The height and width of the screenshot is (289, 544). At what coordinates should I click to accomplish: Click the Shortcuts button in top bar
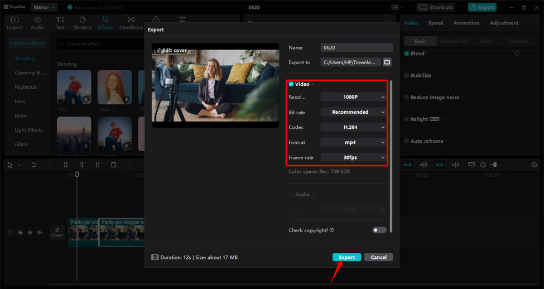click(x=436, y=7)
